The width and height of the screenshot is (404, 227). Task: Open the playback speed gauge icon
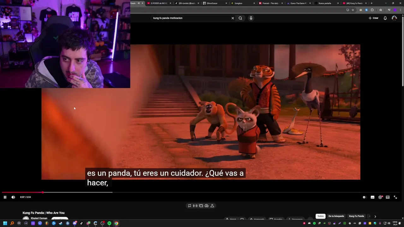pos(206,206)
